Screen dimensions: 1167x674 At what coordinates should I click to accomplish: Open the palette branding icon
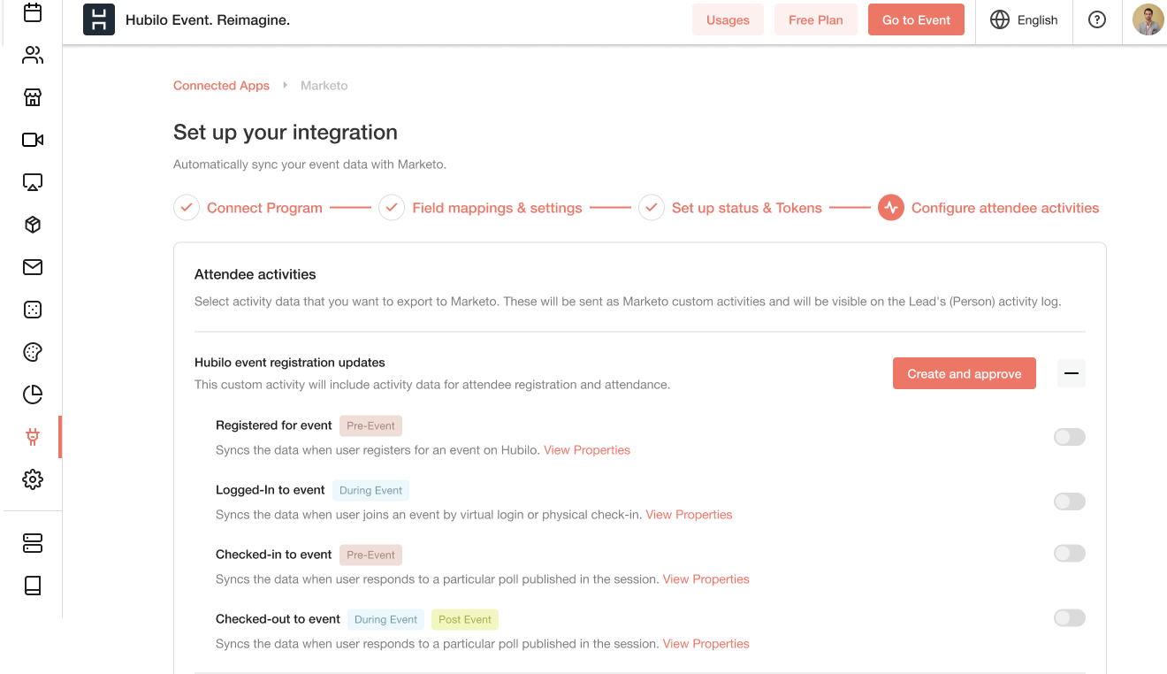[x=33, y=352]
